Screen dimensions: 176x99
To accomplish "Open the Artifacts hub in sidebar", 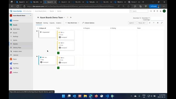I will point(15,73).
